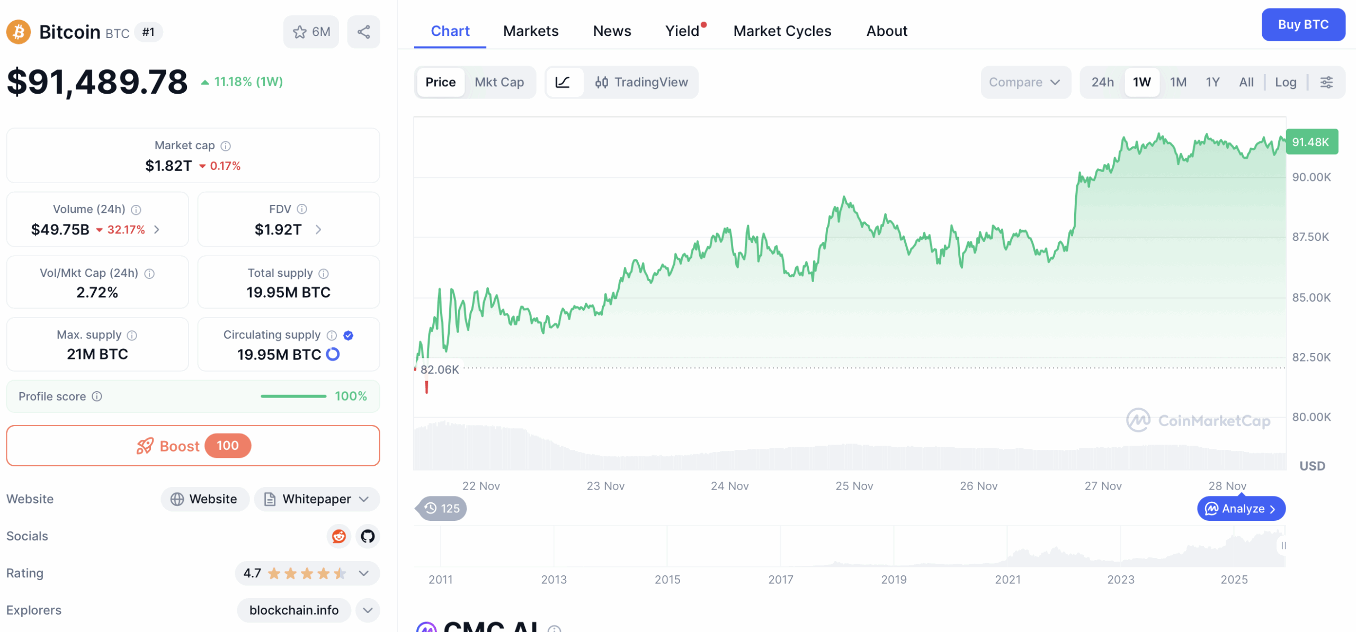Open the Reddit social link icon

point(339,536)
